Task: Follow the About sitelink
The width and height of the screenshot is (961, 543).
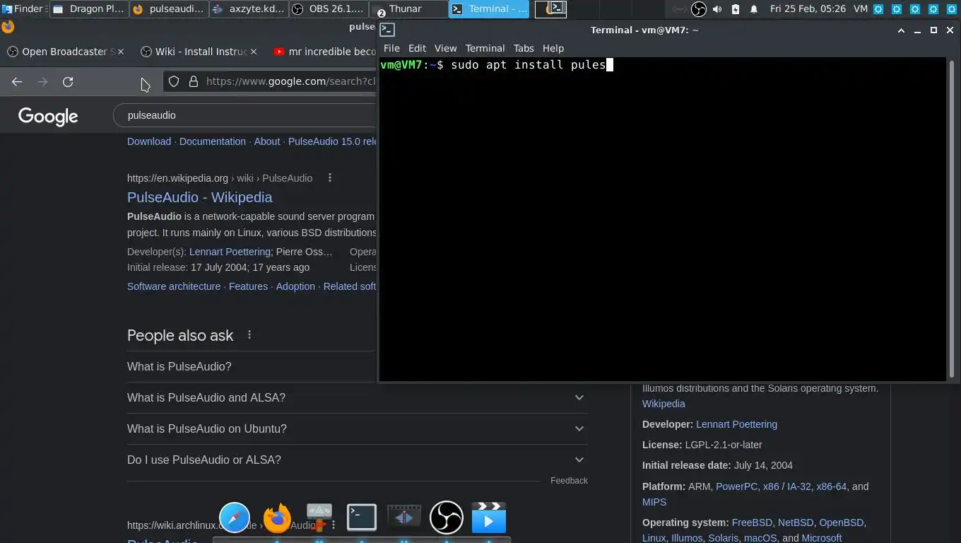Action: click(267, 141)
